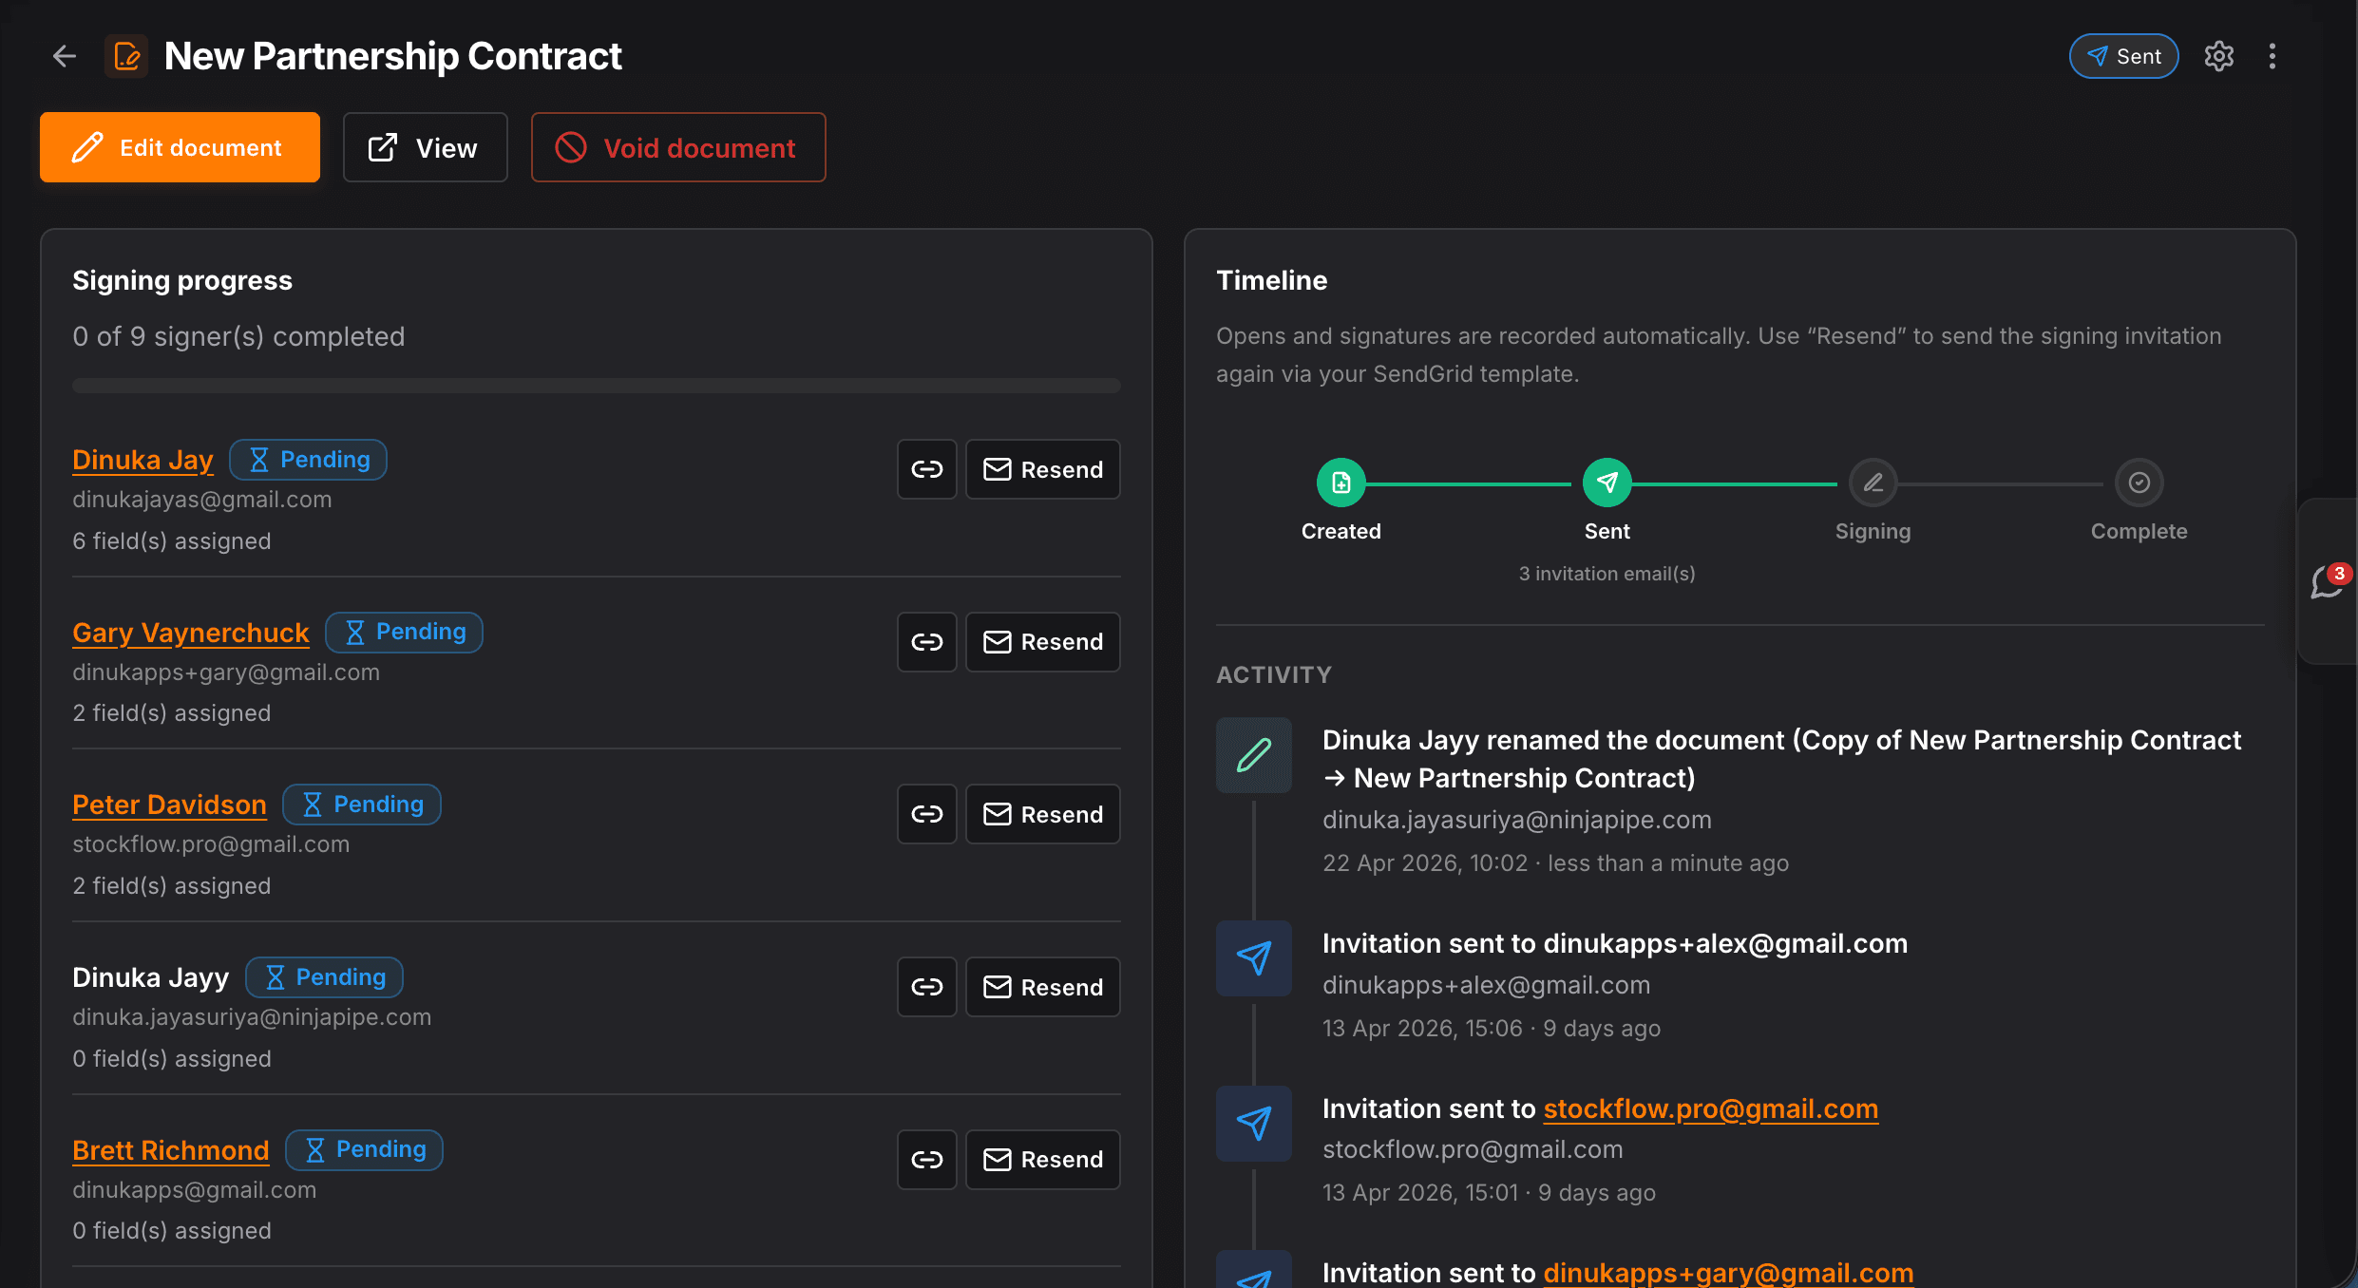Screen dimensions: 2358x1288
Task: Click the stockflow.pro@gmail.com activity link
Action: 1710,1108
